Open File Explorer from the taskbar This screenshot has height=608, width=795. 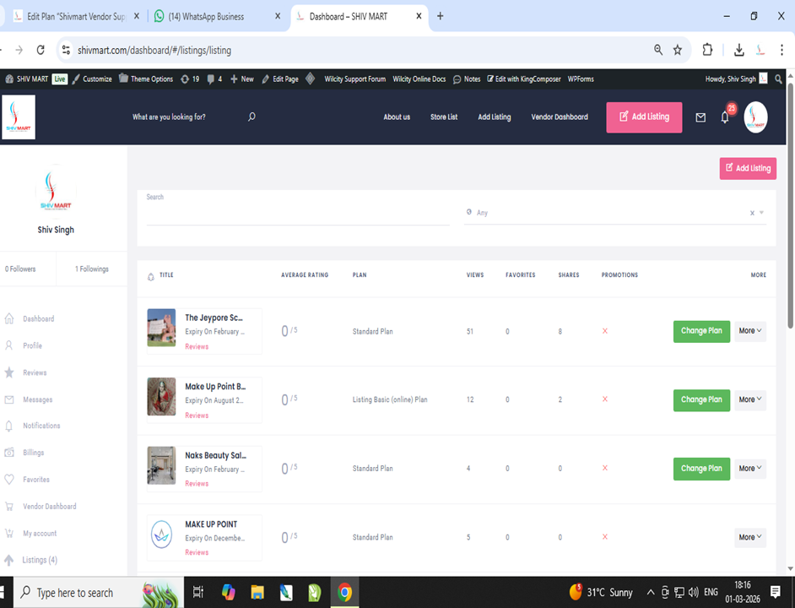(x=257, y=592)
